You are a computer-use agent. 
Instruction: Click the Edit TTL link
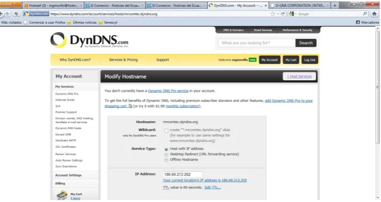[212, 187]
